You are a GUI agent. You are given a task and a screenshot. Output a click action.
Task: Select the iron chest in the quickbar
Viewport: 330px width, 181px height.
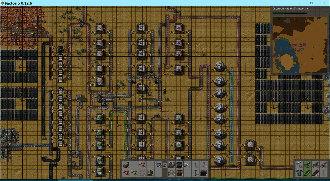204,173
